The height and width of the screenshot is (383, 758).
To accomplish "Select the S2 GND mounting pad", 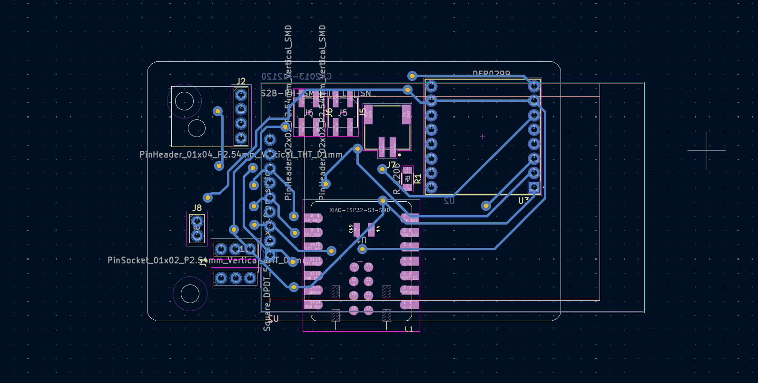I will pyautogui.click(x=368, y=115).
